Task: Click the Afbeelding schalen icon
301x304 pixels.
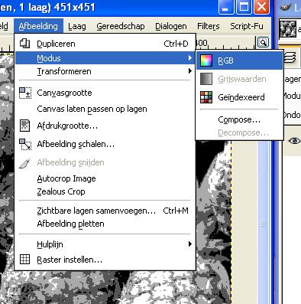Action: [25, 144]
